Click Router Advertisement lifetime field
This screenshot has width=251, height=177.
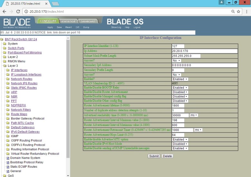[178, 106]
